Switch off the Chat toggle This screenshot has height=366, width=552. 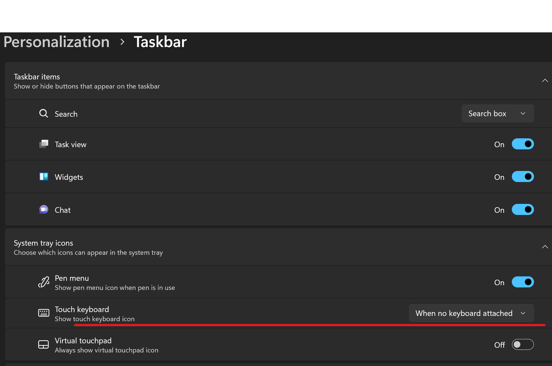523,209
